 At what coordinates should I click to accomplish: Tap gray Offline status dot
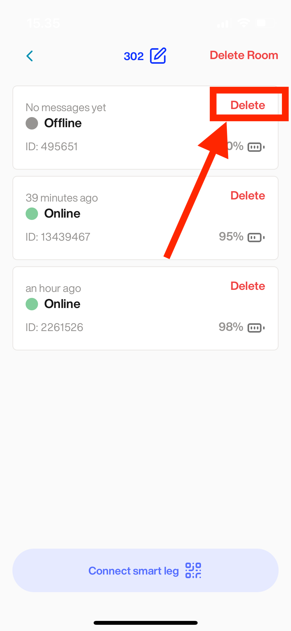coord(32,123)
